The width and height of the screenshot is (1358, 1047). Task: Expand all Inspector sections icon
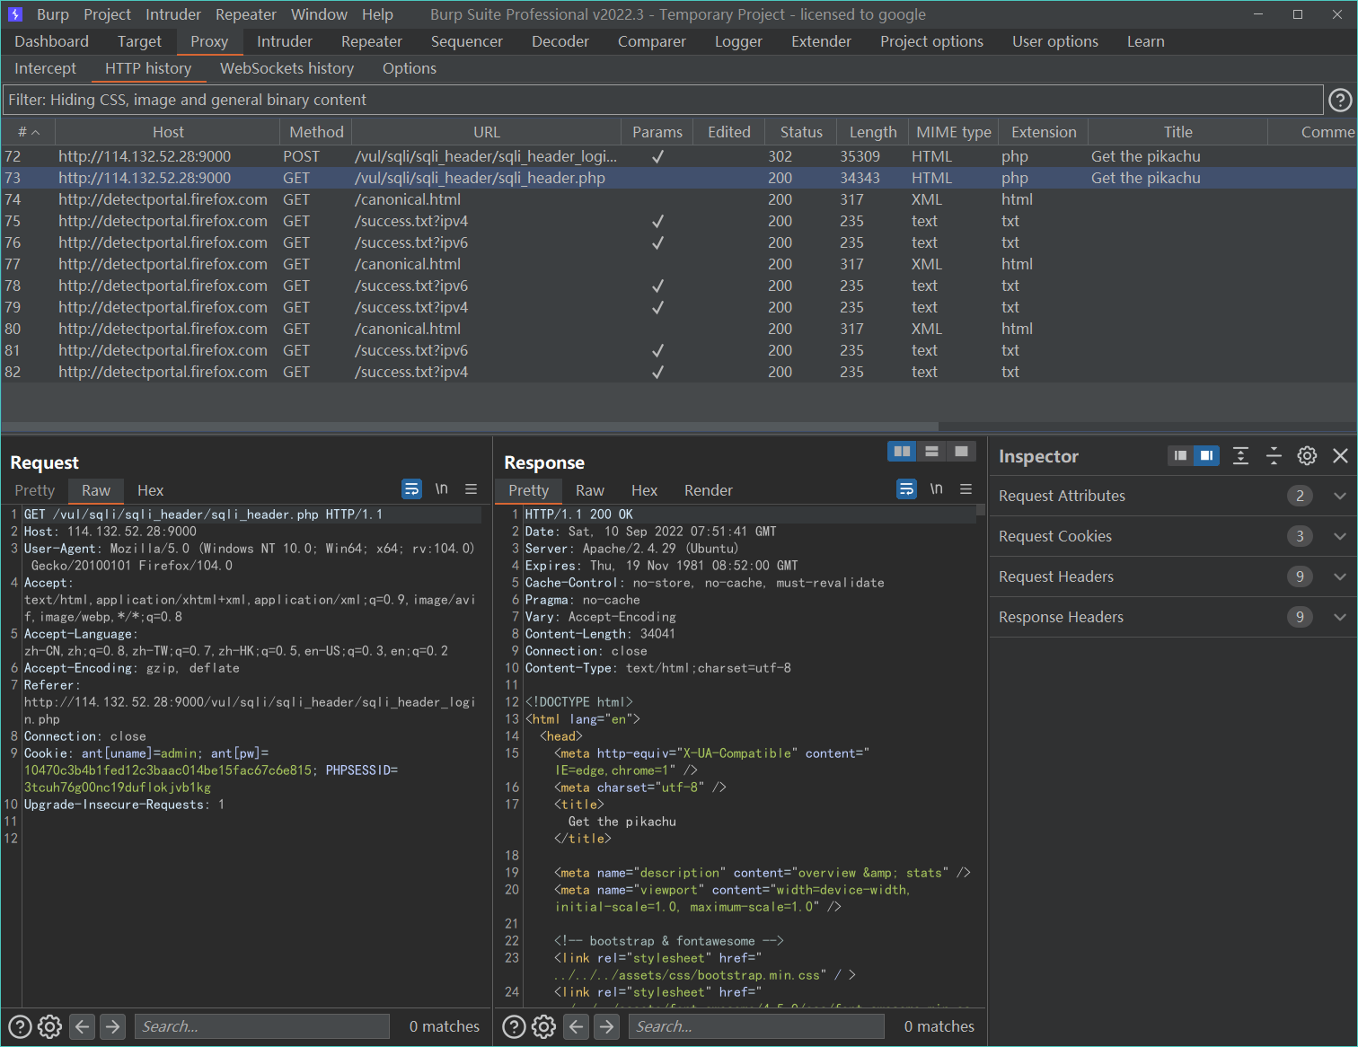pyautogui.click(x=1240, y=455)
